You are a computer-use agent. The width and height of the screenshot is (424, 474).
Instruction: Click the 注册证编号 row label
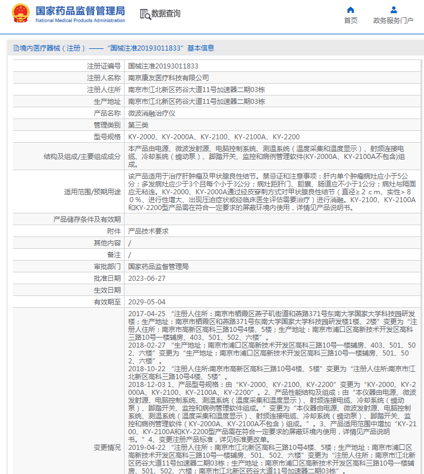point(104,66)
